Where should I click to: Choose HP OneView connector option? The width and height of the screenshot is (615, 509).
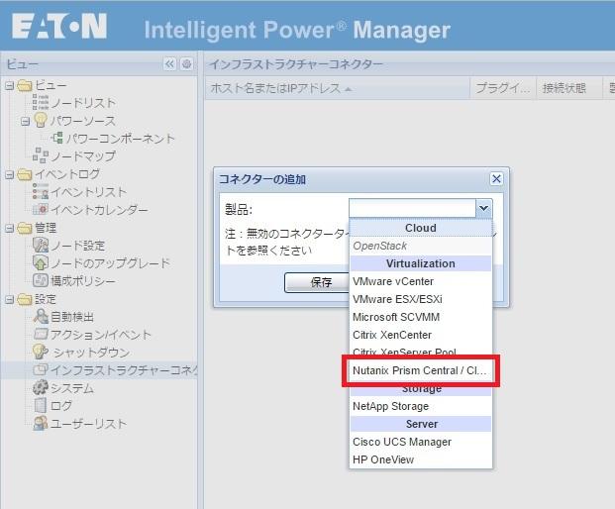421,459
